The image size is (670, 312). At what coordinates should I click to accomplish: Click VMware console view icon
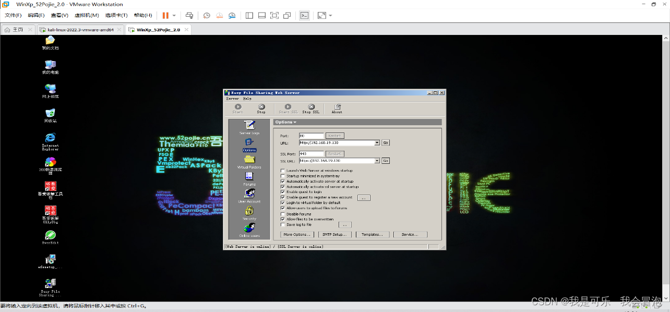(305, 16)
